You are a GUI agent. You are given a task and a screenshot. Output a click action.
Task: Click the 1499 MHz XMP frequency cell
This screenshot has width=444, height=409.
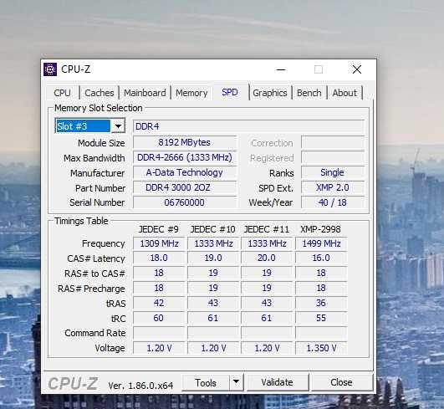click(321, 243)
